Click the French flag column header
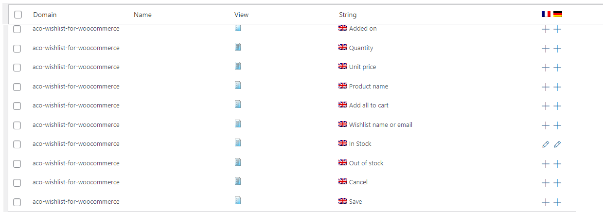The height and width of the screenshot is (212, 603). 546,14
